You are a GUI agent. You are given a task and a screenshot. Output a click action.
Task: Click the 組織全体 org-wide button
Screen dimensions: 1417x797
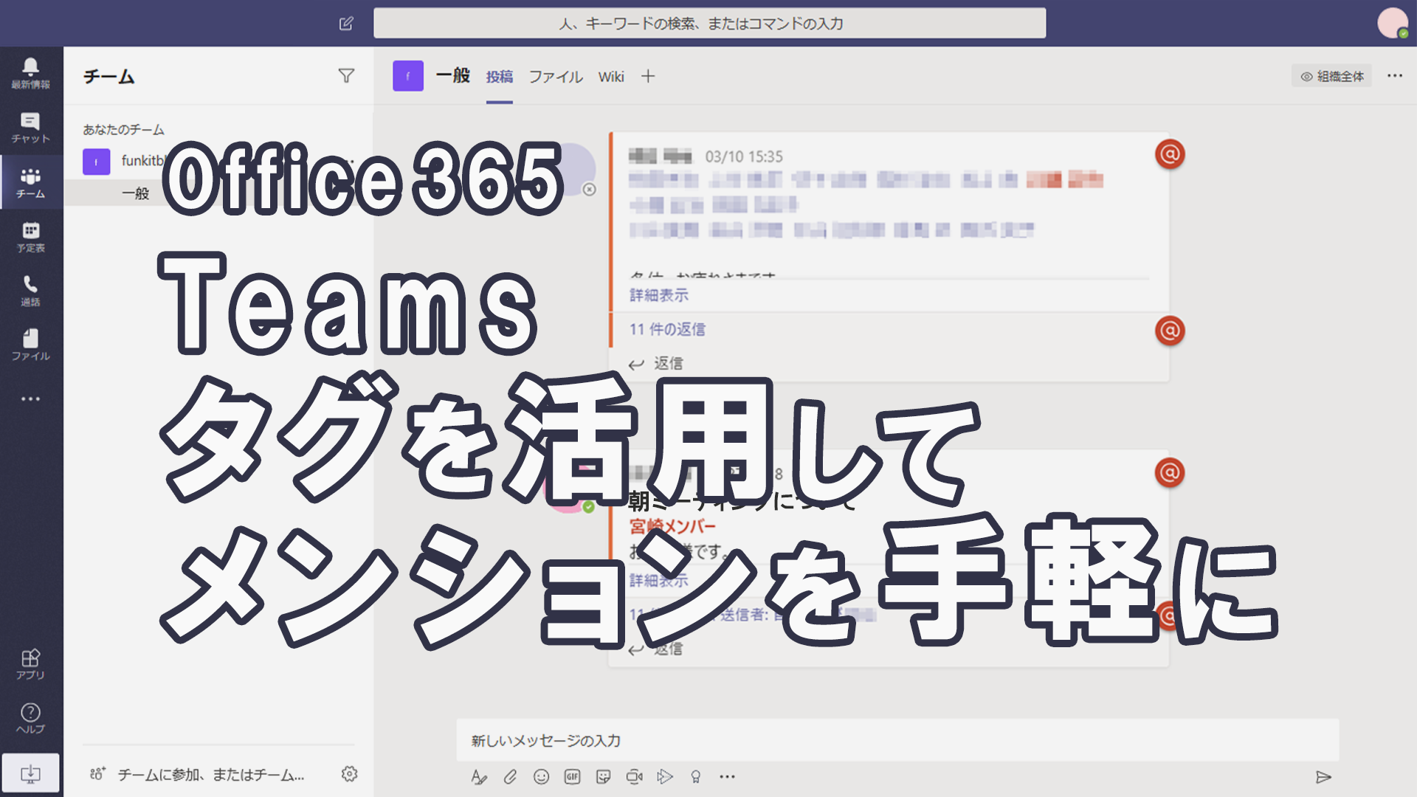[1332, 76]
